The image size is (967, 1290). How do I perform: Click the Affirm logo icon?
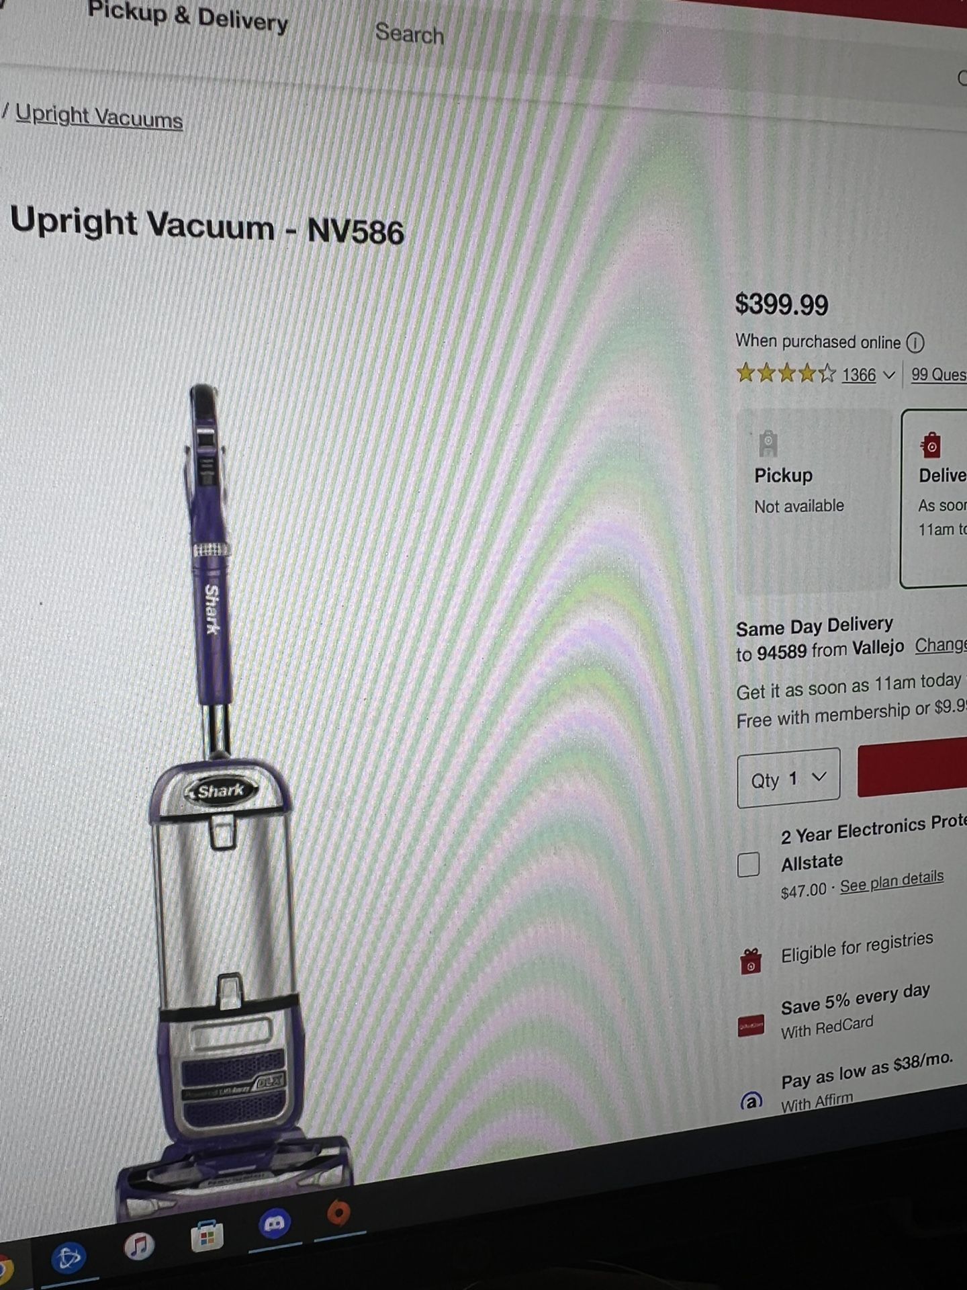pyautogui.click(x=751, y=1101)
